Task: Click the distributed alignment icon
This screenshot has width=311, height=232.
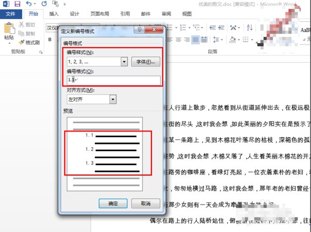Action: pos(204,40)
